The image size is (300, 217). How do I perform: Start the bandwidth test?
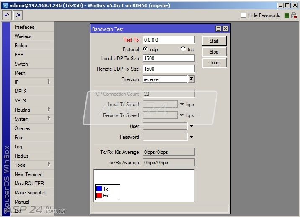[x=214, y=41]
